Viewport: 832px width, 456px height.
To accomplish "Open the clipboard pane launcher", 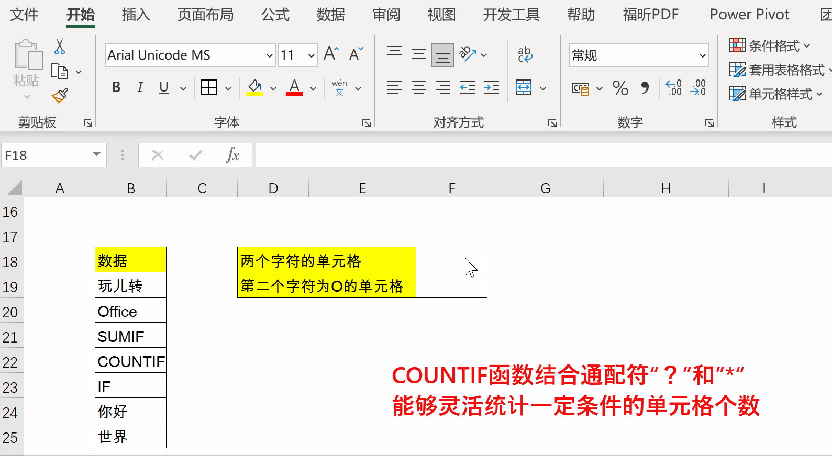I will coord(88,123).
